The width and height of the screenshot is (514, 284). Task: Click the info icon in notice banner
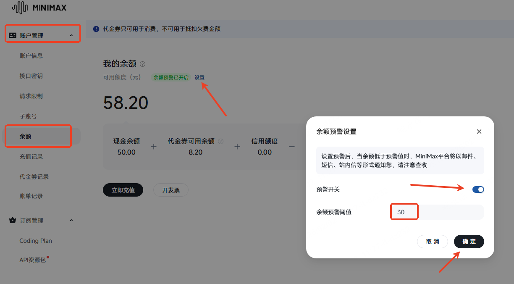coord(96,29)
